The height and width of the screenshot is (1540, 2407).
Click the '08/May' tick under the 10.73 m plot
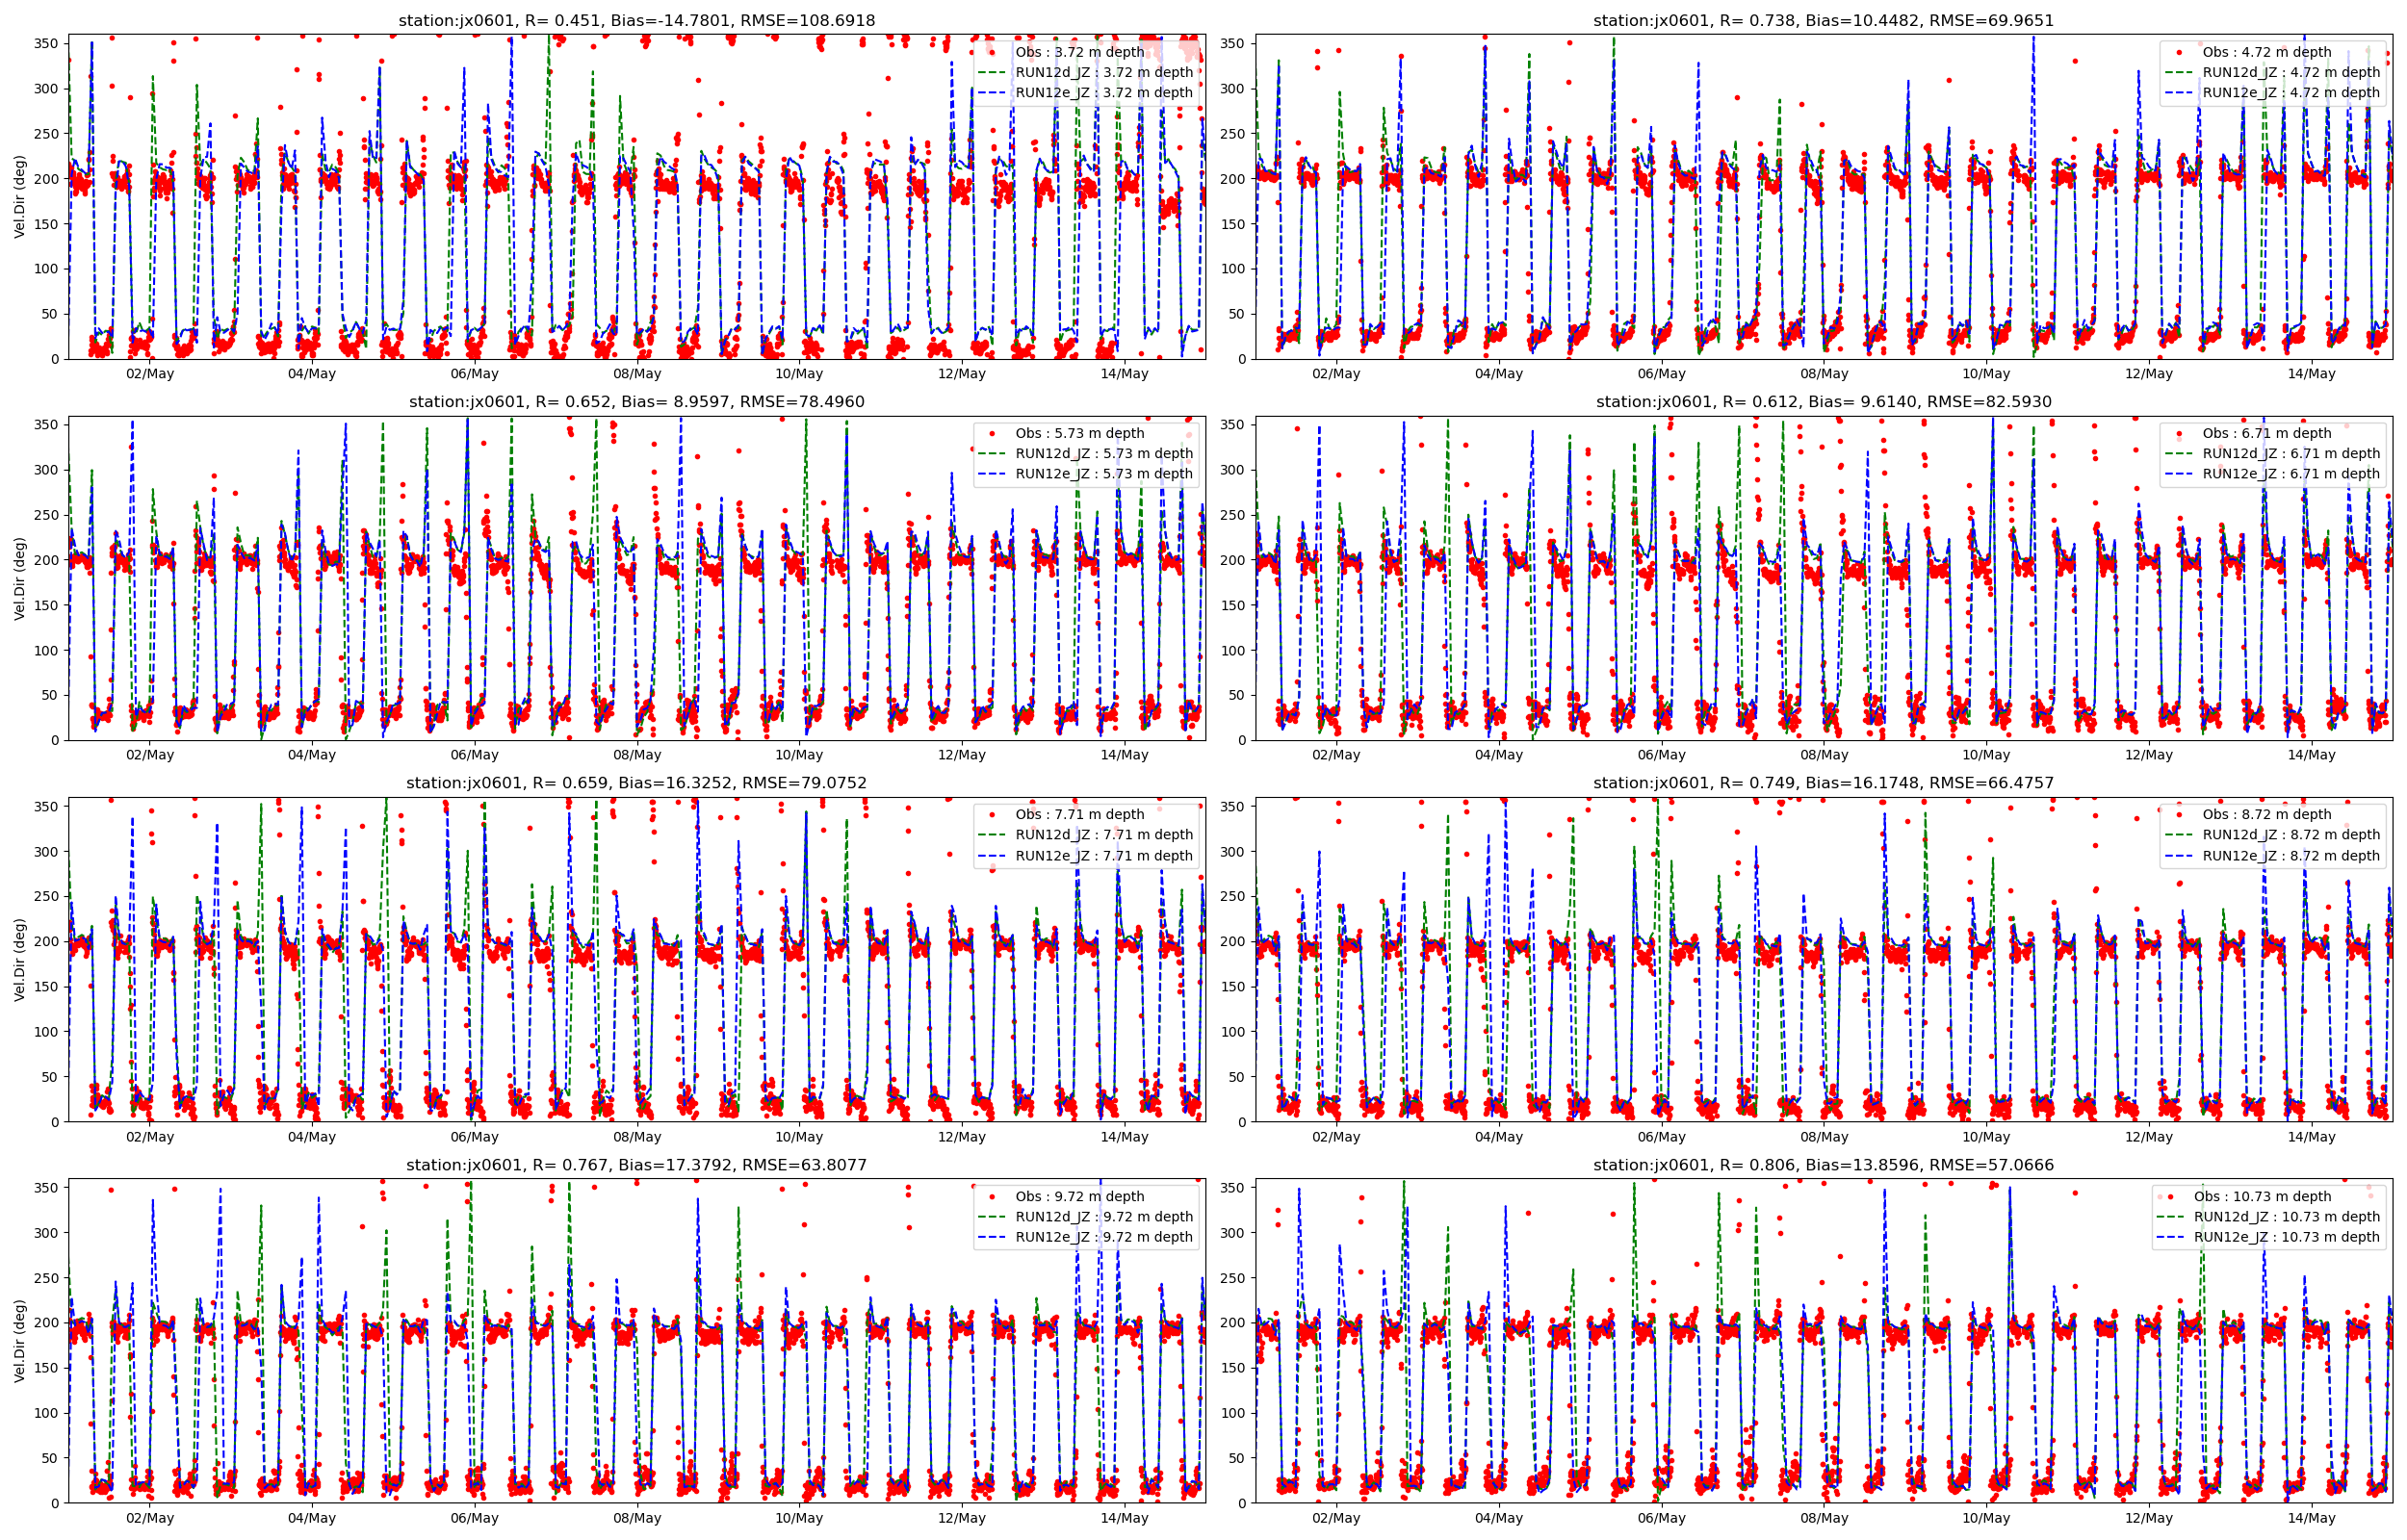coord(1824,1518)
